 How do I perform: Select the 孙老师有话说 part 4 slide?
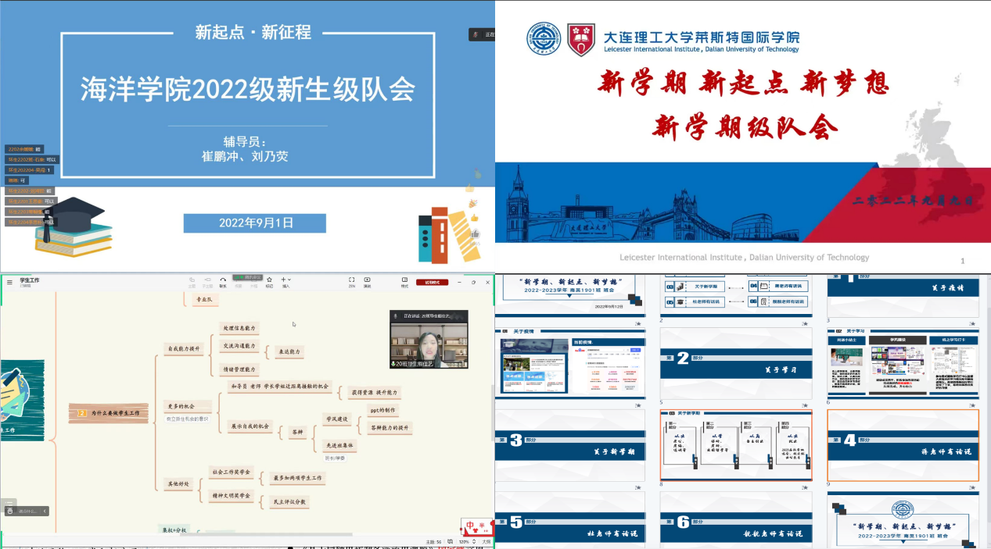coord(903,444)
